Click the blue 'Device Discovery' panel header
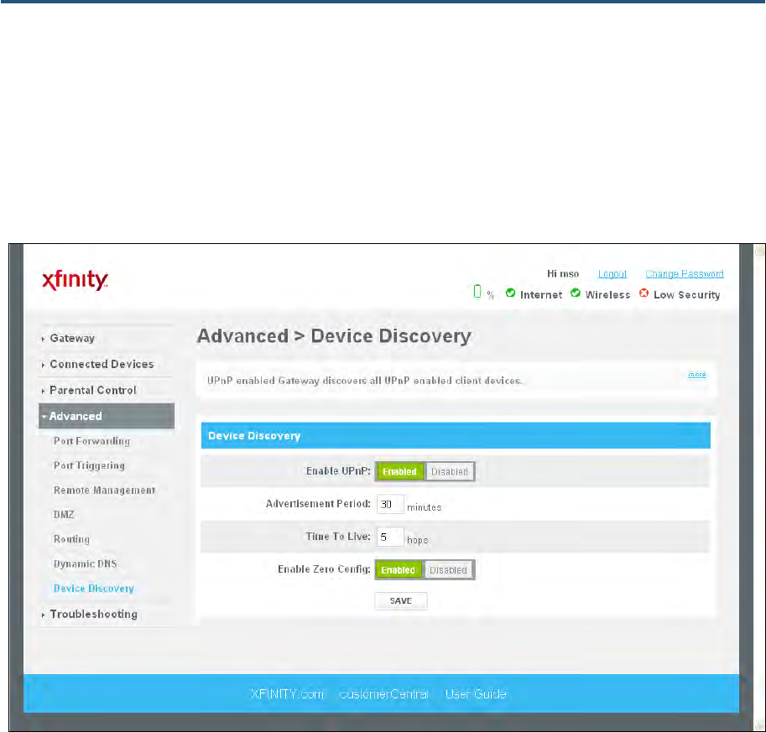 tap(456, 435)
